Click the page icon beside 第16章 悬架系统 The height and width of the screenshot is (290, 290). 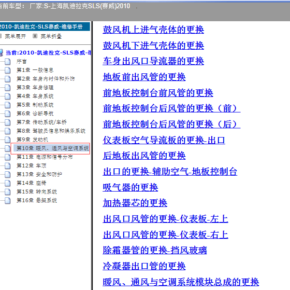tap(8, 201)
